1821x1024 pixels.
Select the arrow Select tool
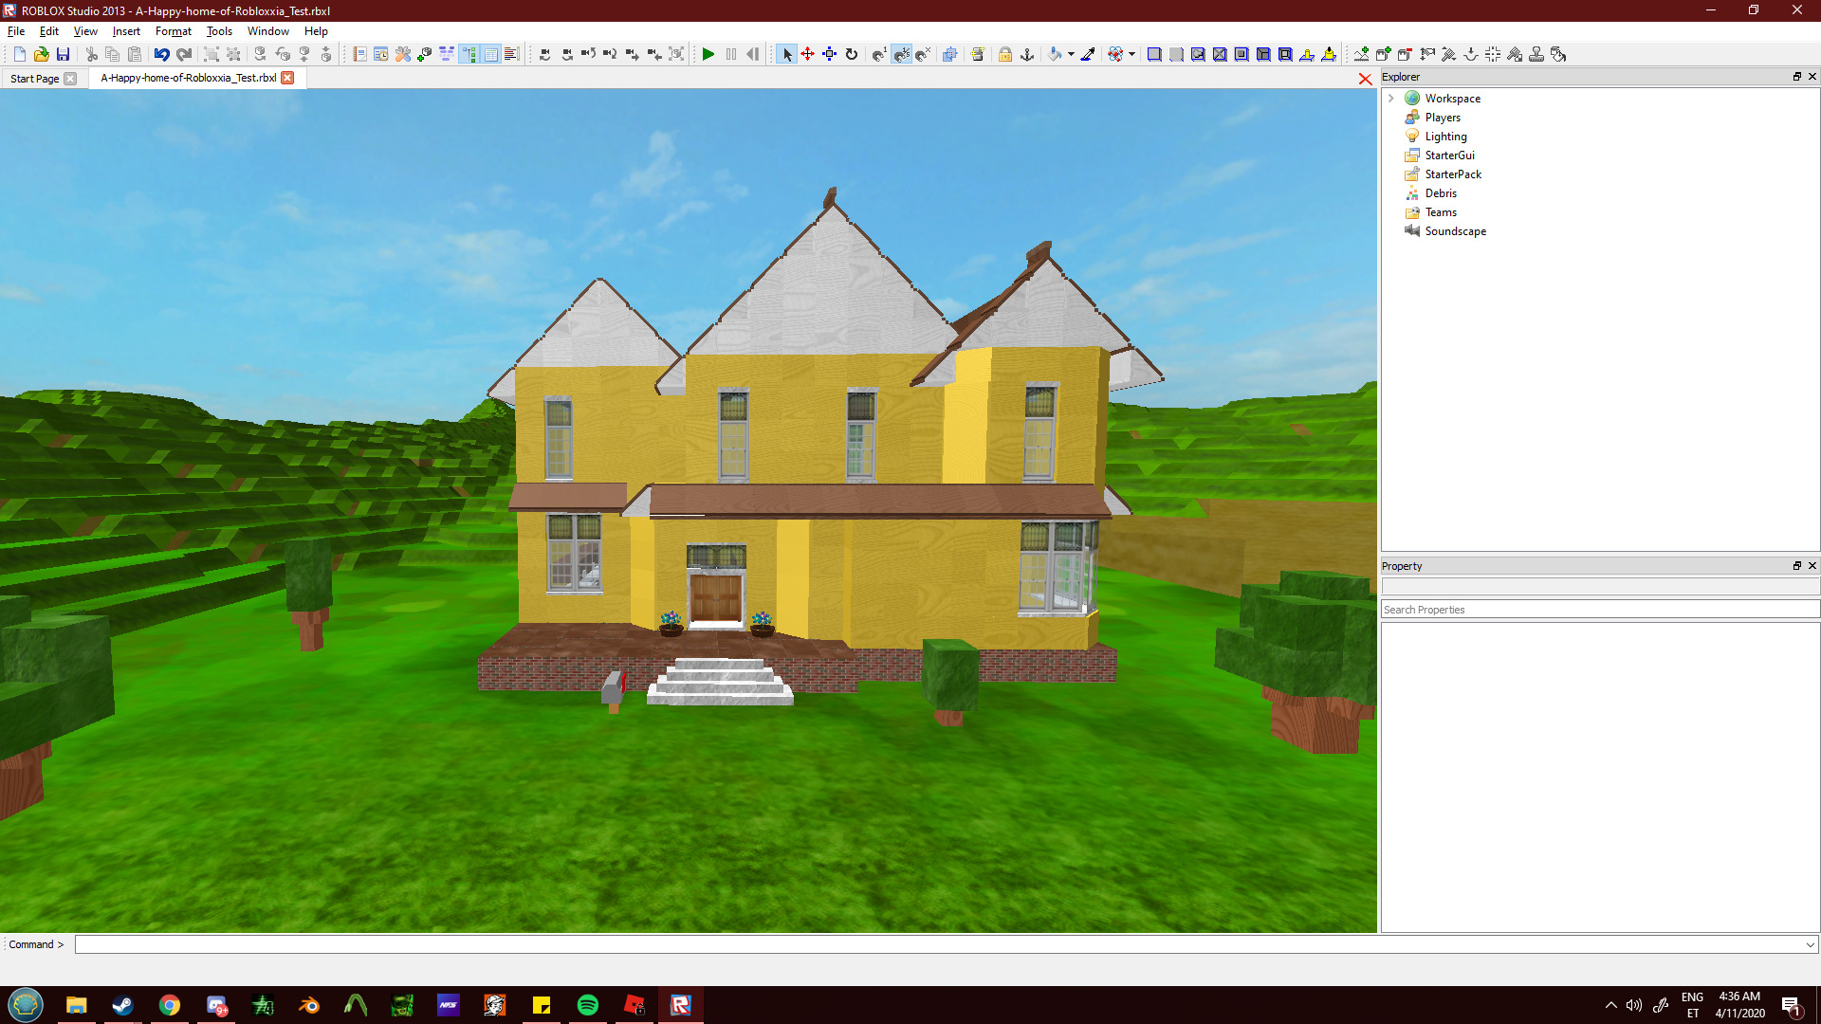click(x=786, y=54)
